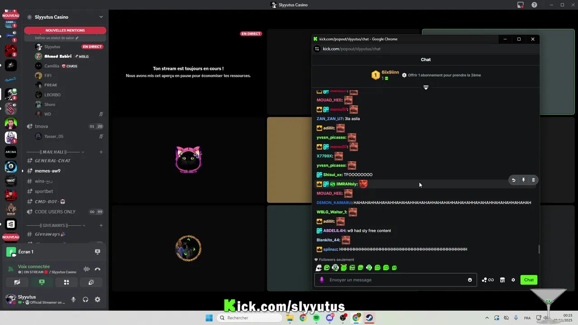Click username Shisui_xx in chat
578x325 pixels.
pyautogui.click(x=333, y=175)
